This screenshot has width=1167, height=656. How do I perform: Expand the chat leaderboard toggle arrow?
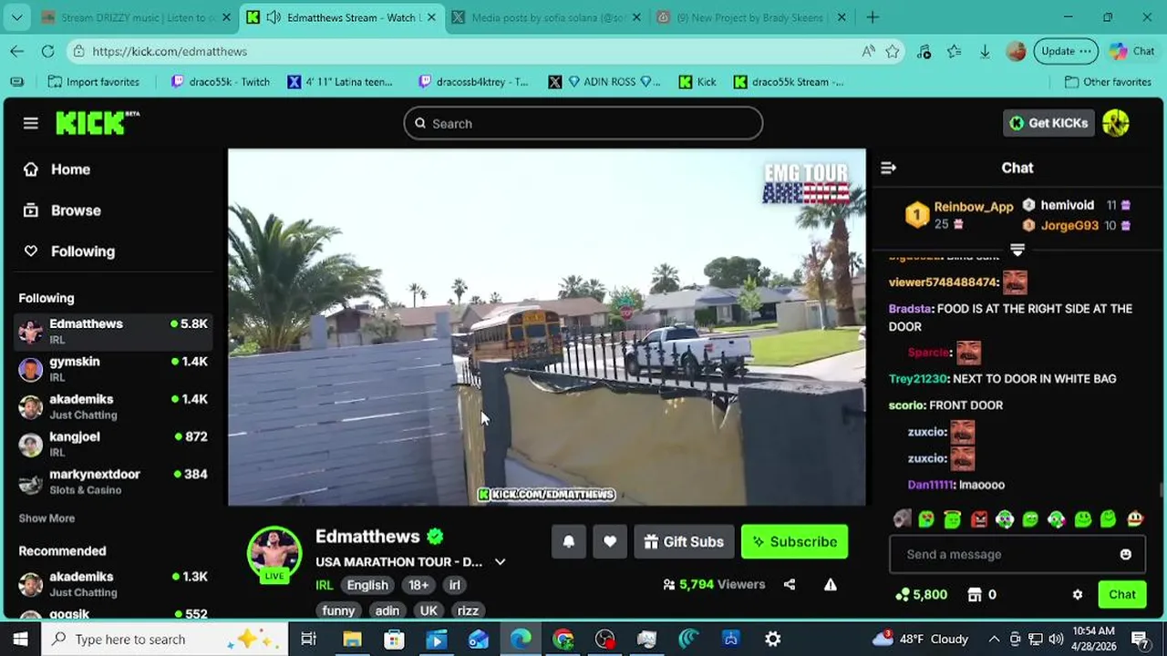[x=1017, y=250]
